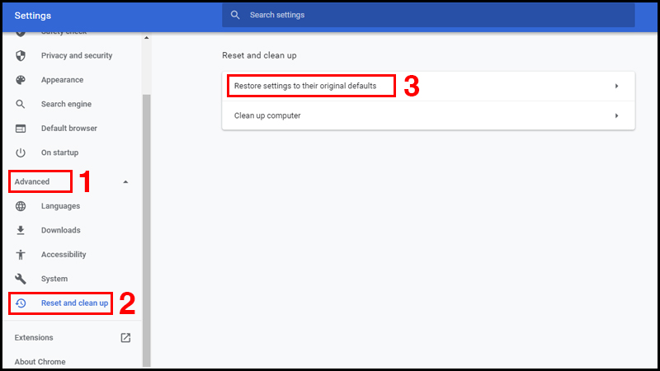660x371 pixels.
Task: Click the Default browser window icon
Action: point(21,129)
